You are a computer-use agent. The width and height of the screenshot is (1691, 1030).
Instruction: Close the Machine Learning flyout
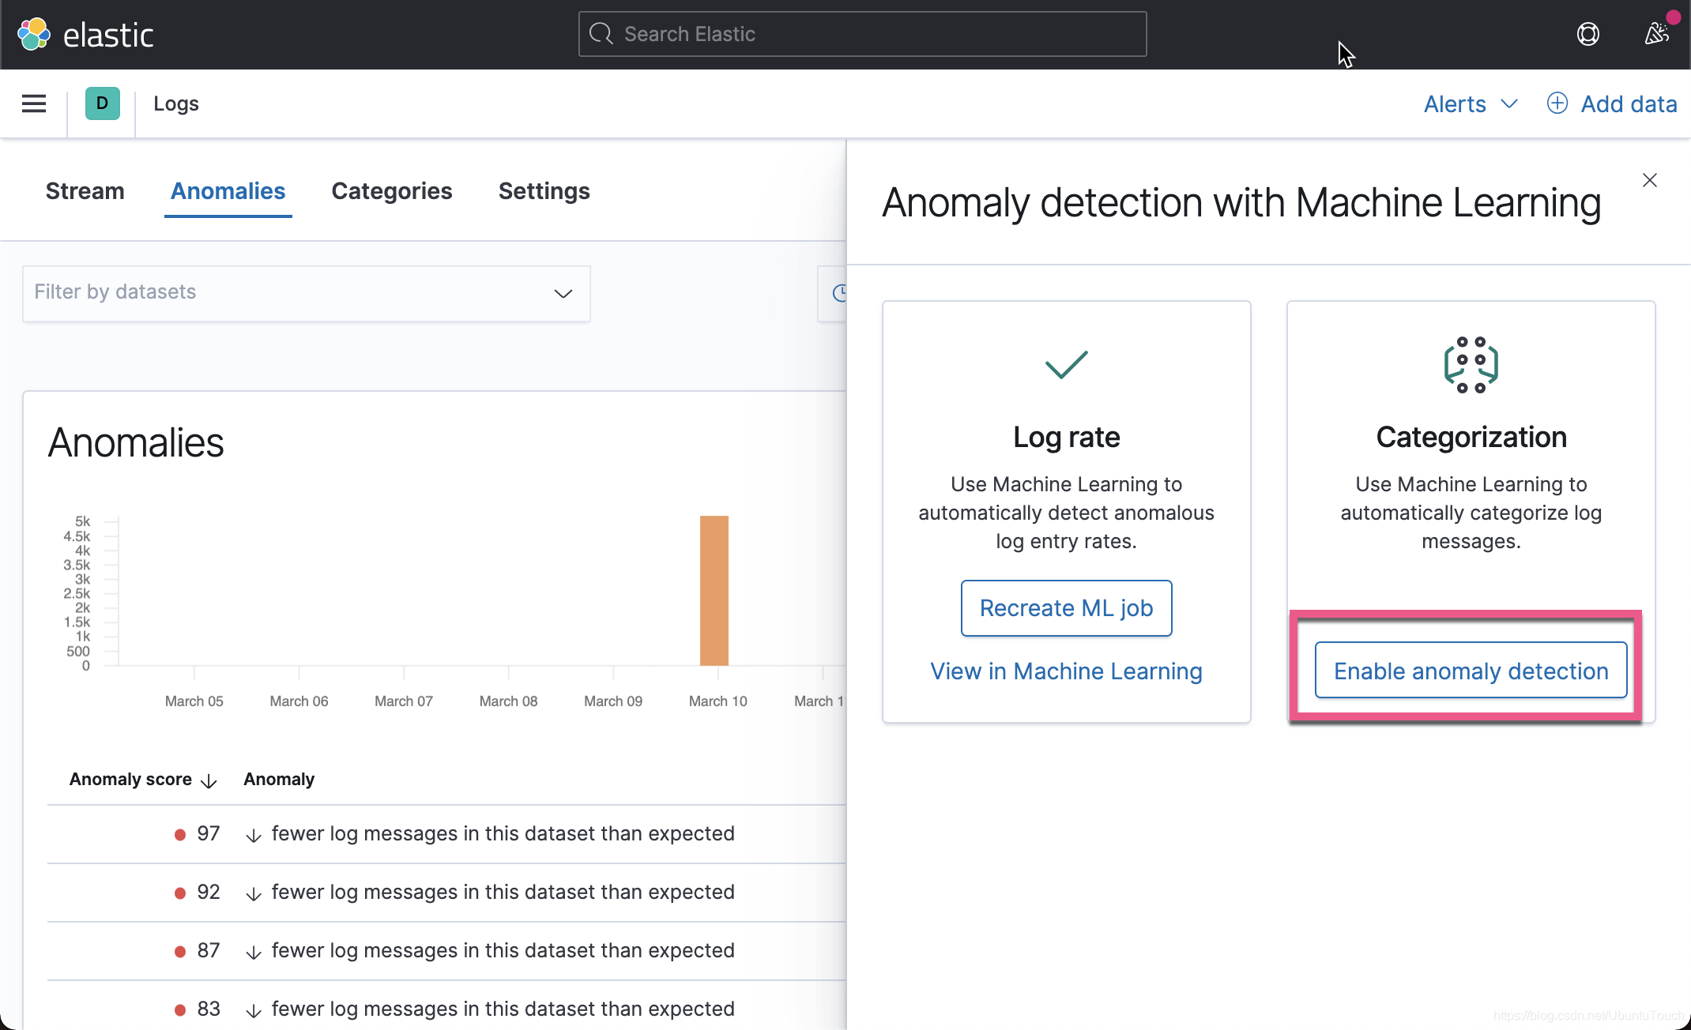1649,180
